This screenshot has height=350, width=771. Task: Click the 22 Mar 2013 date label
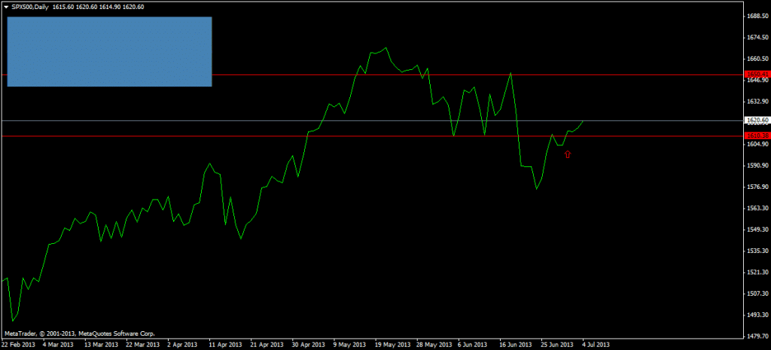[144, 345]
